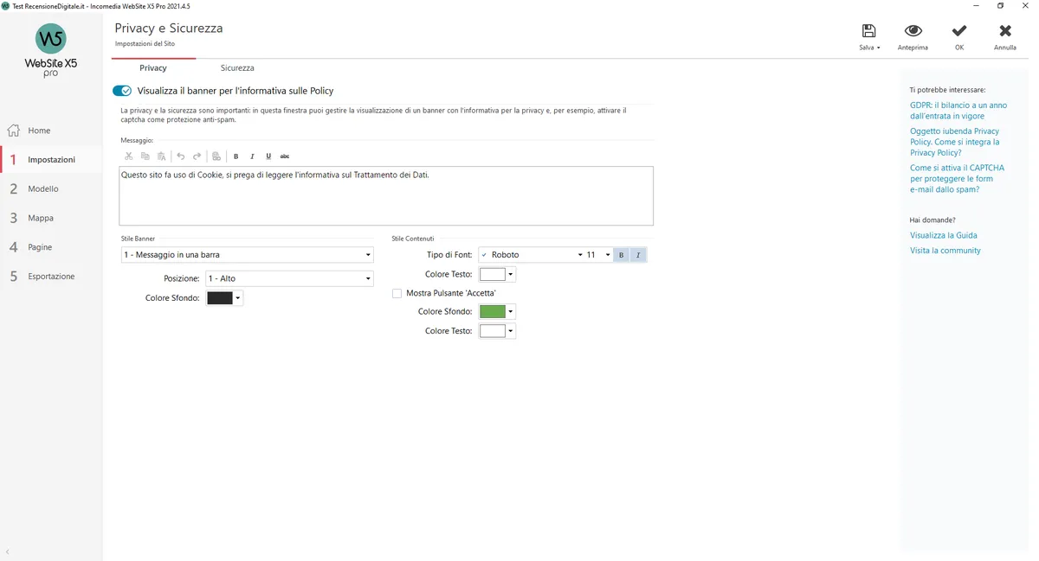Image resolution: width=1039 pixels, height=561 pixels.
Task: Toggle italic button next to font size
Action: point(638,255)
